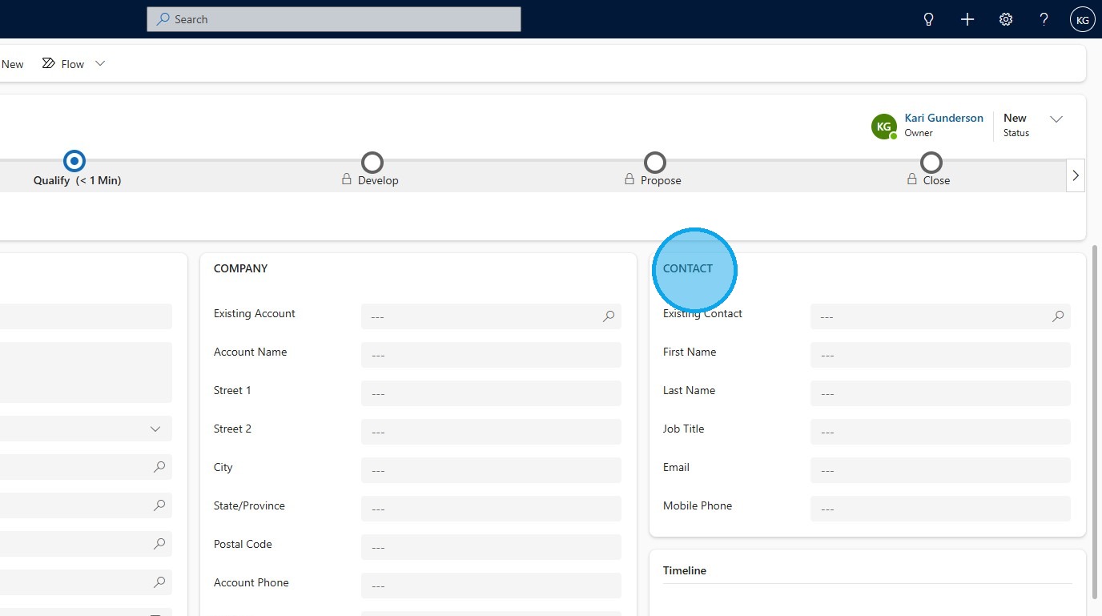Screen dimensions: 1102x616
Task: Click the New command button
Action: pos(12,64)
